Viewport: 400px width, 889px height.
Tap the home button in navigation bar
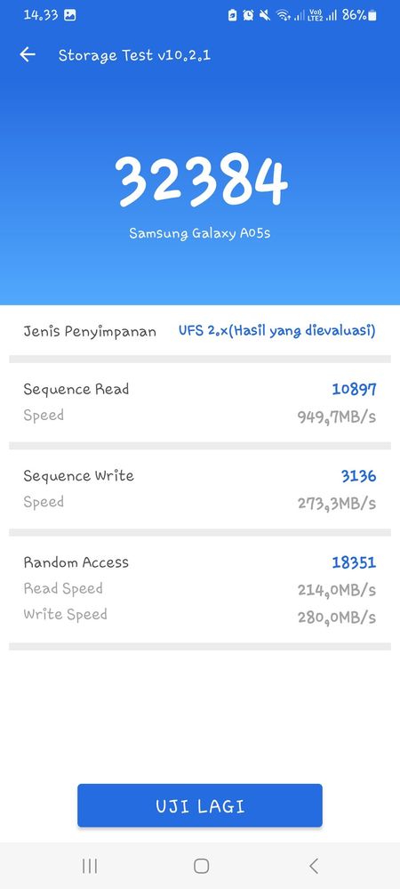click(201, 866)
